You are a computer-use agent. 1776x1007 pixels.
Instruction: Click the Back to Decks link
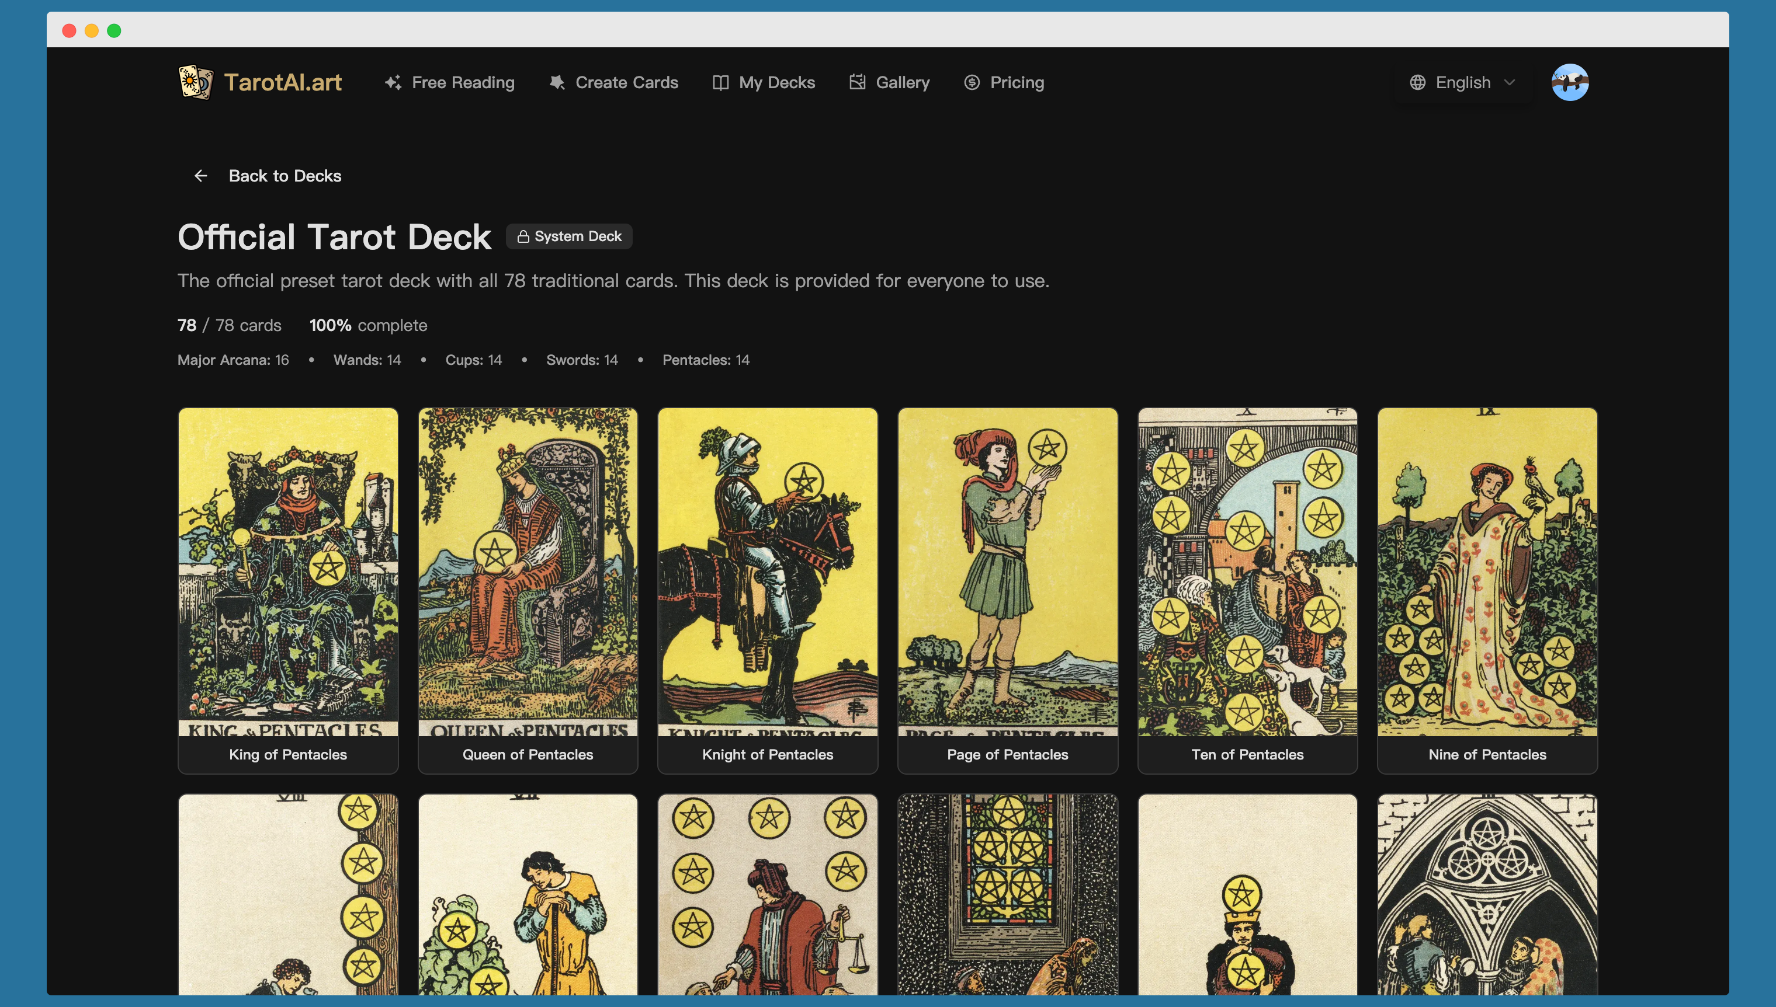point(285,176)
